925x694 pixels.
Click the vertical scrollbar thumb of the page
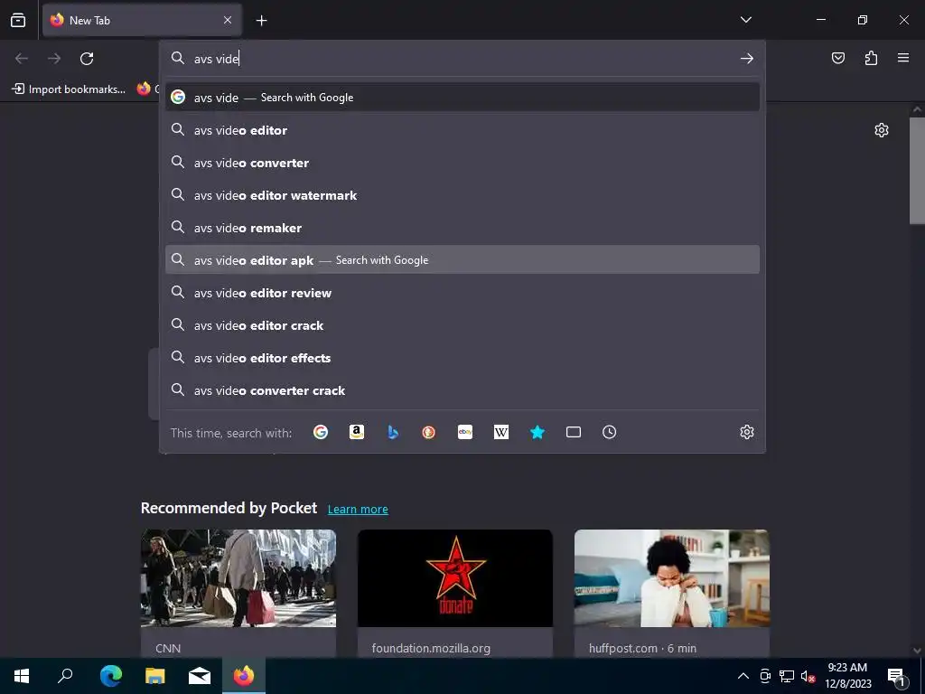point(917,171)
